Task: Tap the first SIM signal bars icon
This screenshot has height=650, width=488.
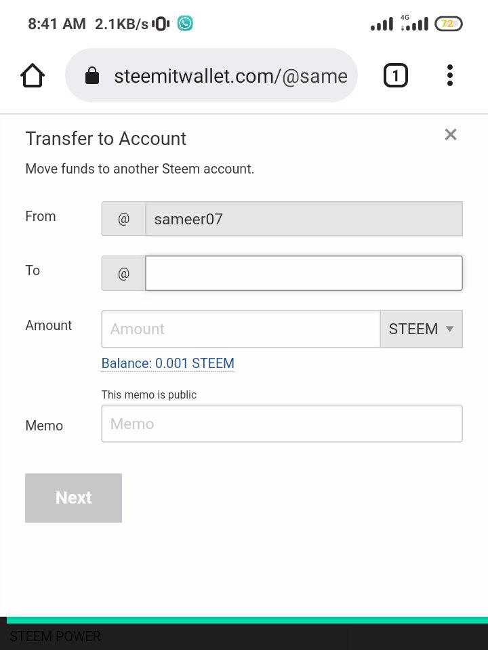Action: (382, 24)
